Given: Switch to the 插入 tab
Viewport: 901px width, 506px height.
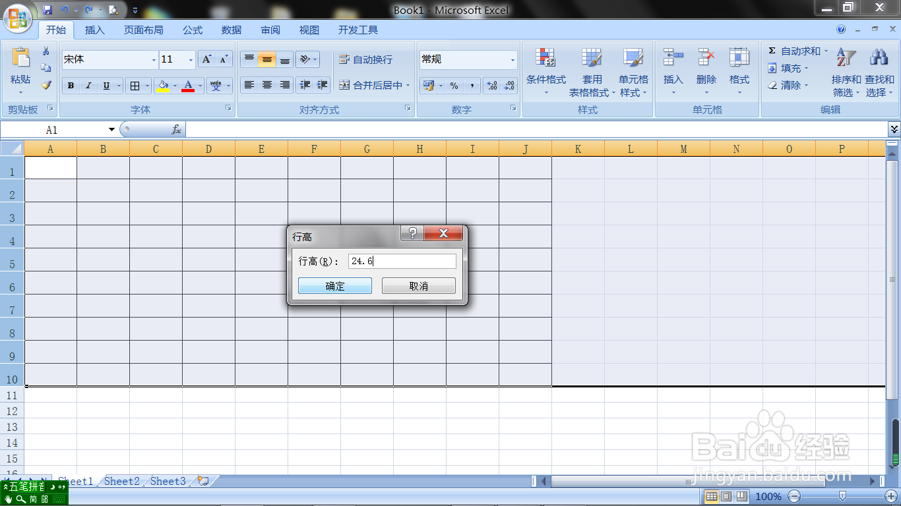Looking at the screenshot, I should 95,30.
